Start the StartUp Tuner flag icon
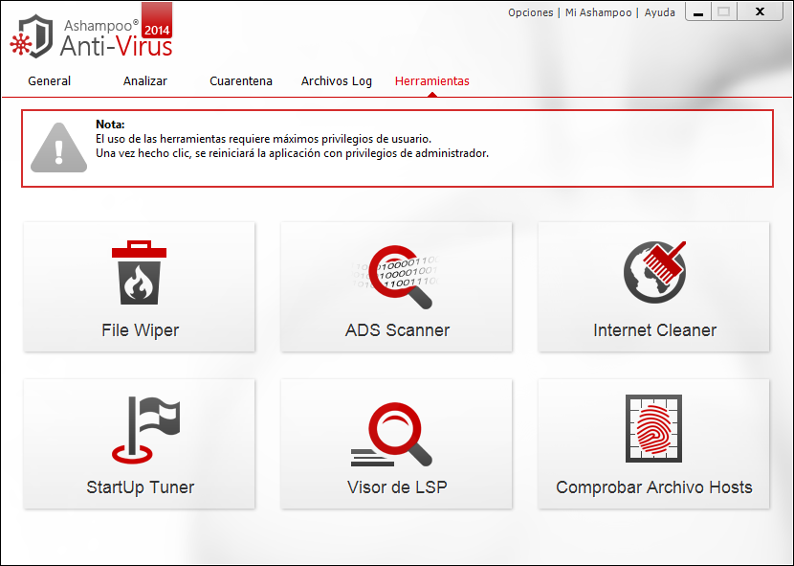 pos(145,430)
